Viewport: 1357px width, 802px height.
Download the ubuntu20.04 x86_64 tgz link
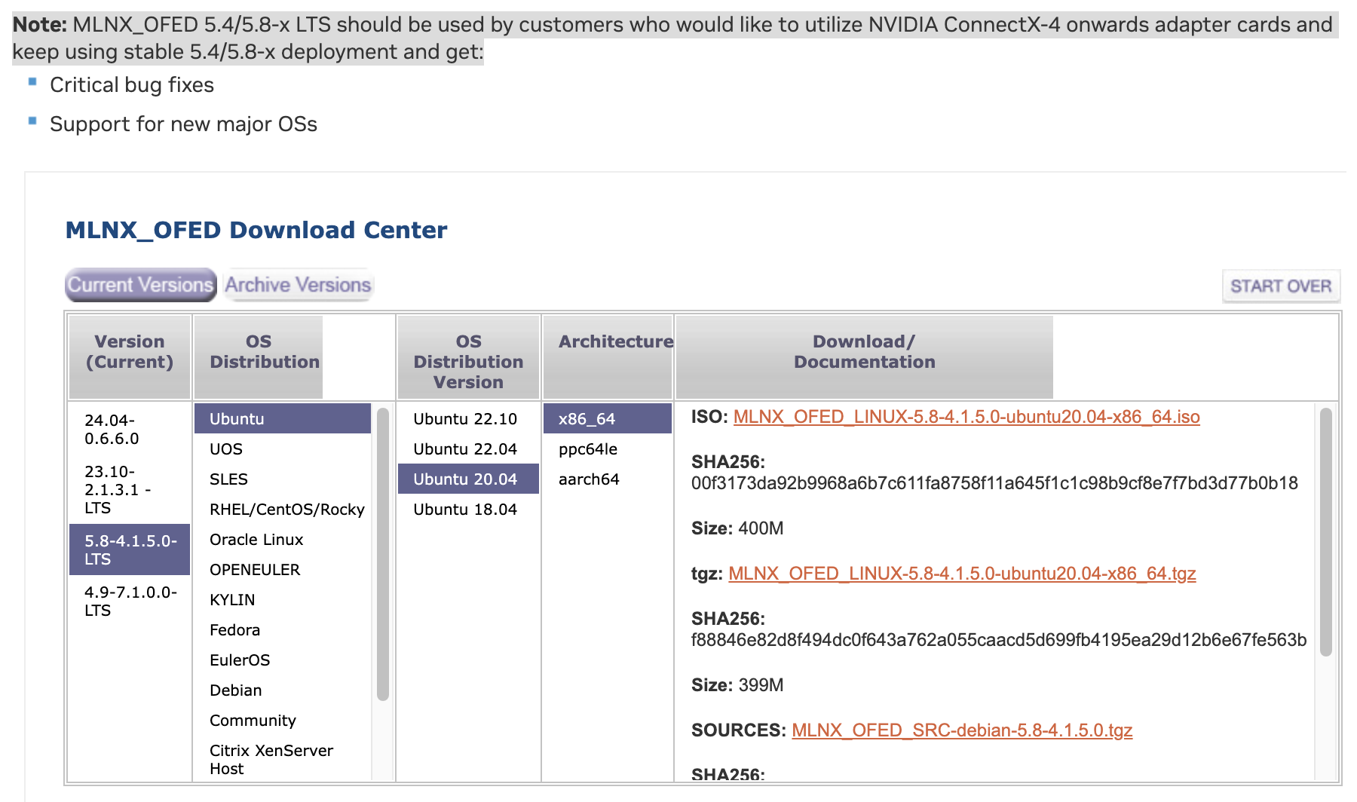tap(962, 574)
